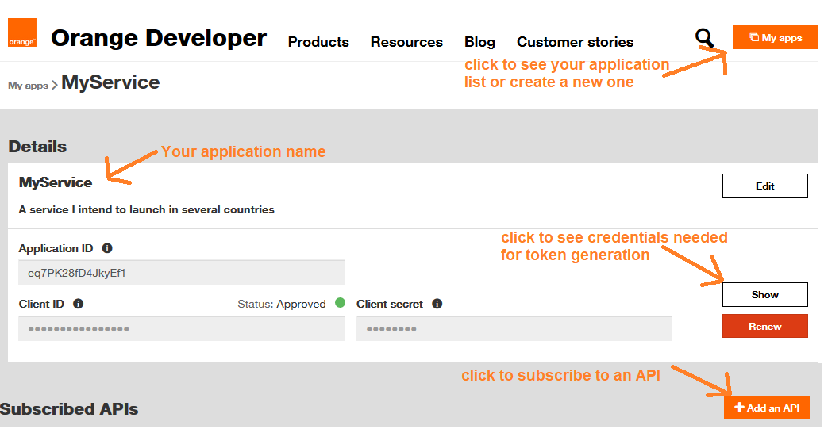
Task: Click the Client secret info icon
Action: pyautogui.click(x=437, y=304)
